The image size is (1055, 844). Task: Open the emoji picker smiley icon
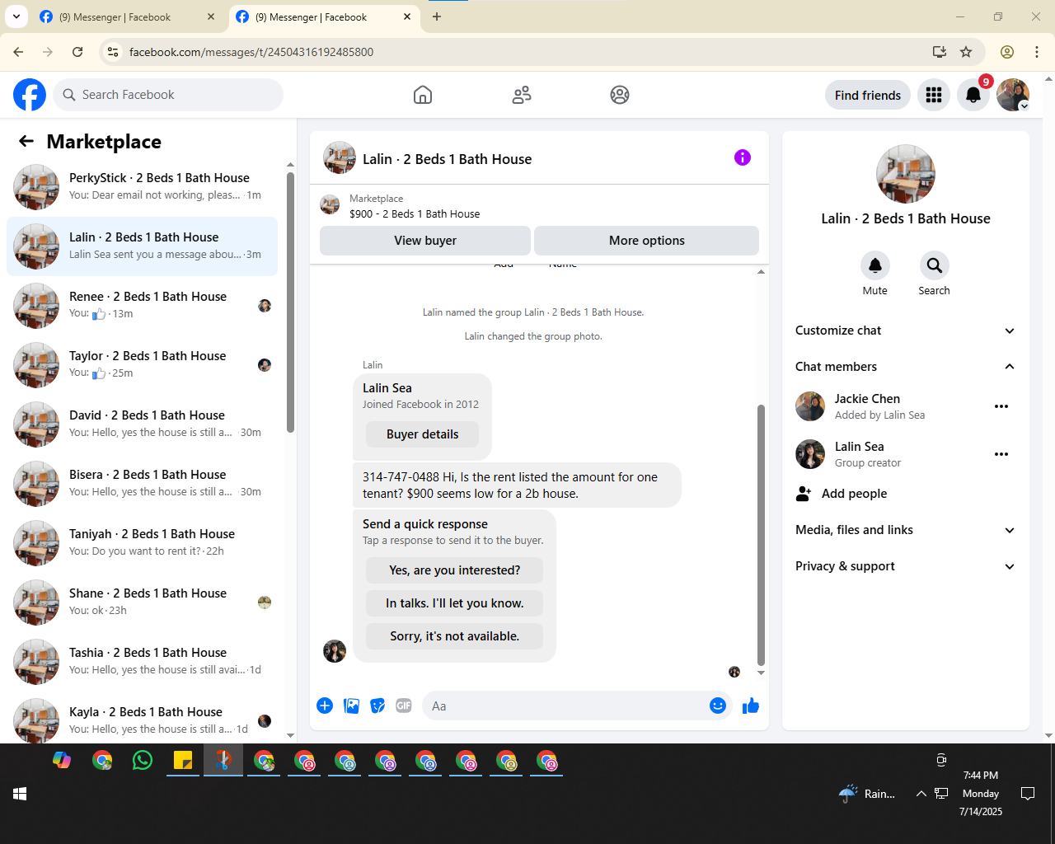(x=718, y=706)
